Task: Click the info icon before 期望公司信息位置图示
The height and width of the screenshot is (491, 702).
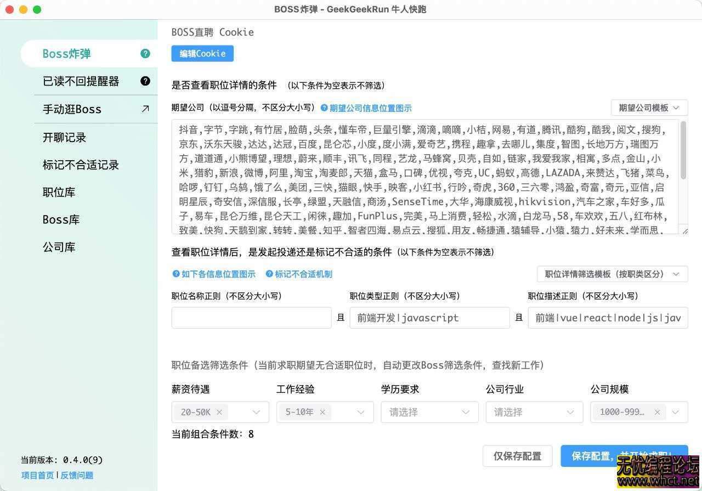Action: (325, 108)
